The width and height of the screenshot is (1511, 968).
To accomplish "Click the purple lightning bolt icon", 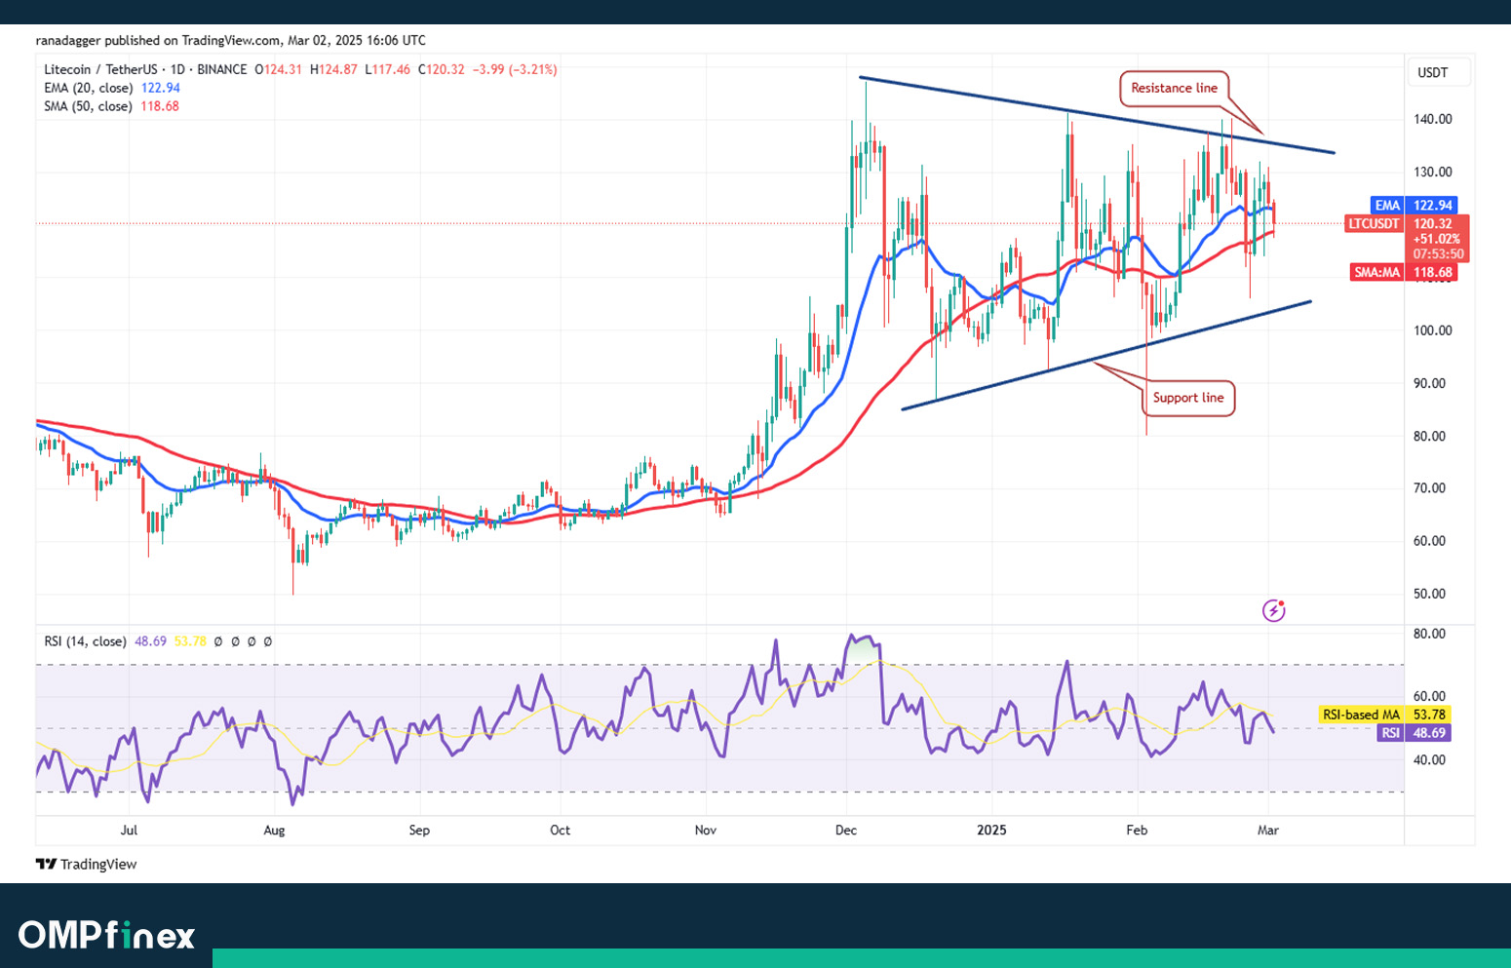I will [x=1273, y=610].
